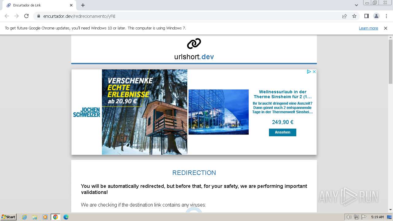Open the Chrome side panel
Viewport: 393px width, 221px height.
pos(366,16)
